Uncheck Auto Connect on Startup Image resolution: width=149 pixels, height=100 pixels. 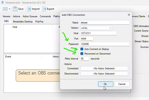[x=82, y=49]
